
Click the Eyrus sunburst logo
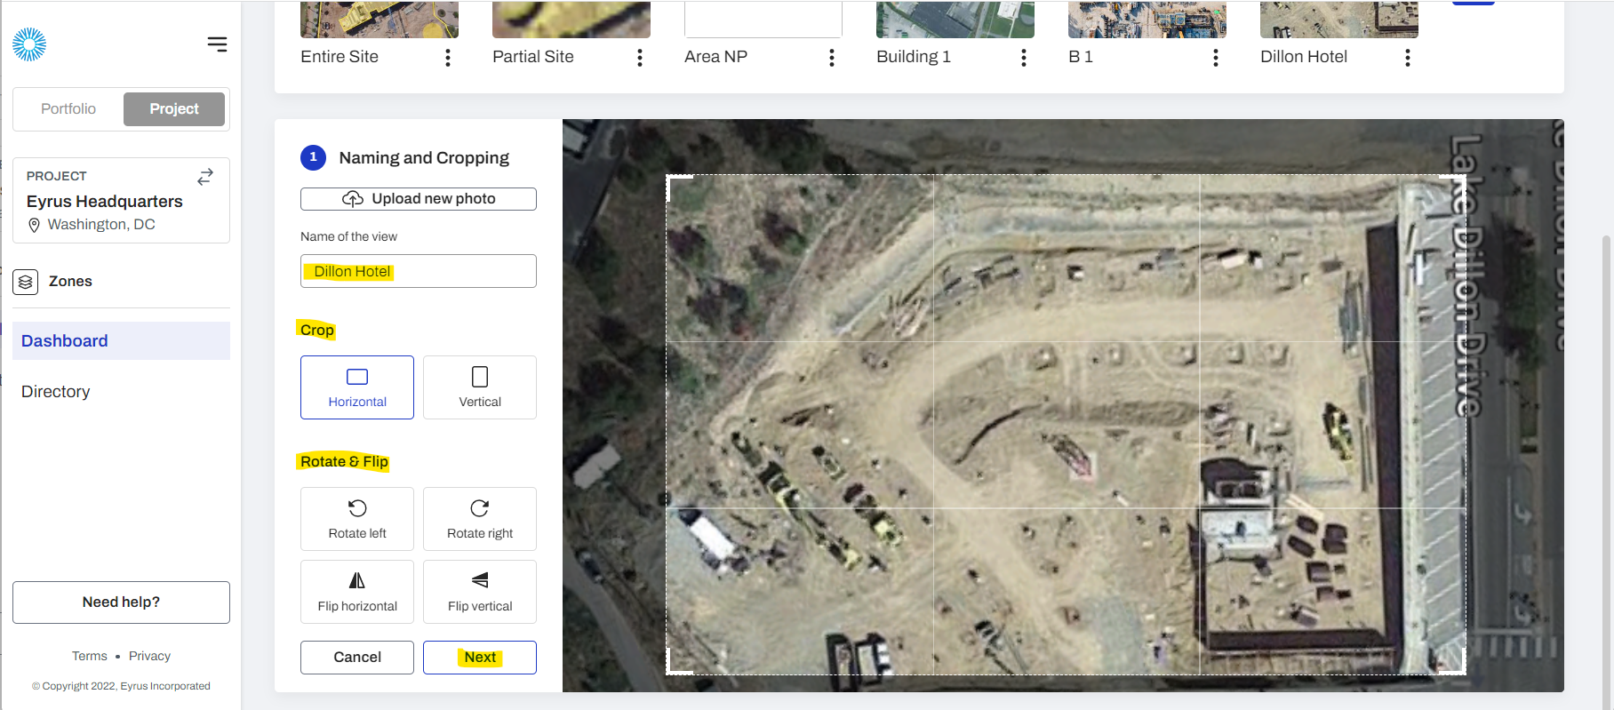[x=29, y=44]
